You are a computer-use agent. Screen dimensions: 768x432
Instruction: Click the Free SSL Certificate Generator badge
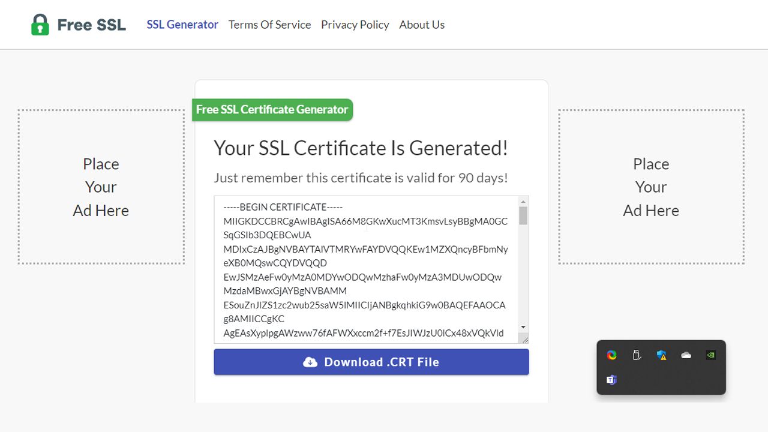[272, 110]
